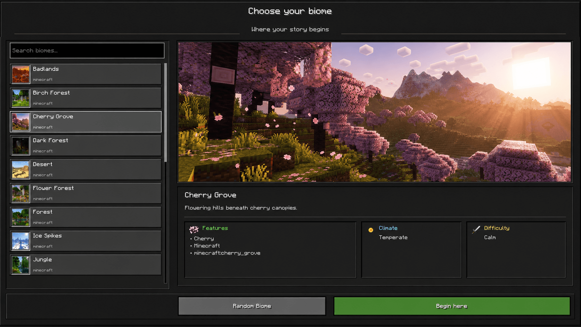Click the Dark Forest biome thumbnail icon
Viewport: 581px width, 327px height.
pos(21,146)
